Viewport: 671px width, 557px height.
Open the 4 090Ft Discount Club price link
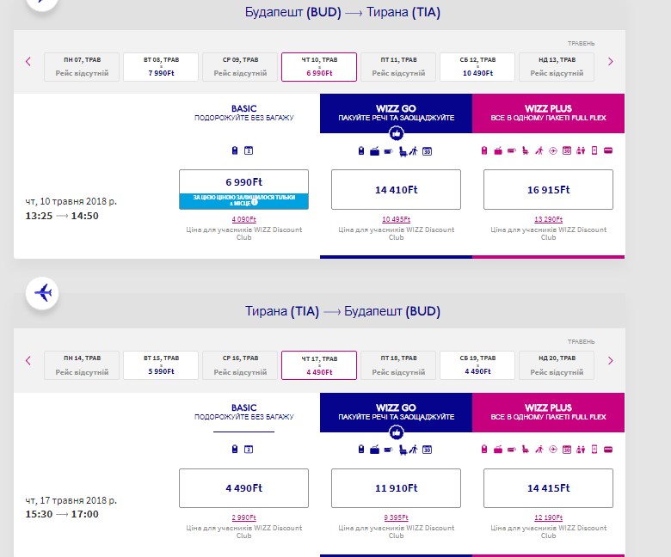click(243, 219)
